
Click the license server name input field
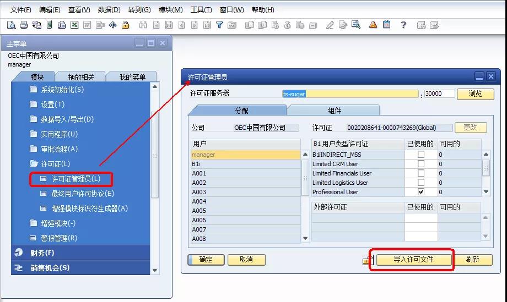pyautogui.click(x=350, y=94)
